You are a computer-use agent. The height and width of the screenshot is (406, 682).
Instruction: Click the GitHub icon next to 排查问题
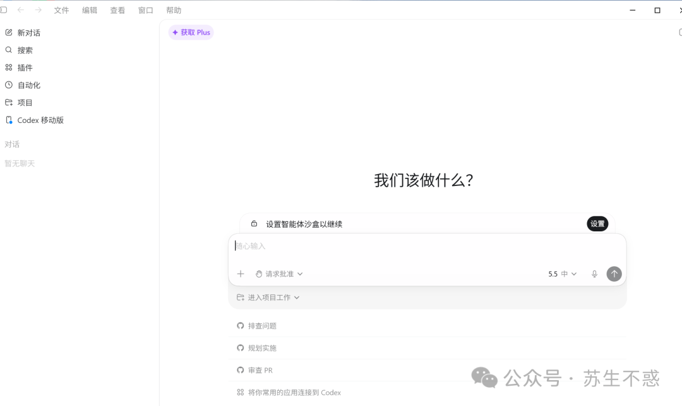pos(240,326)
